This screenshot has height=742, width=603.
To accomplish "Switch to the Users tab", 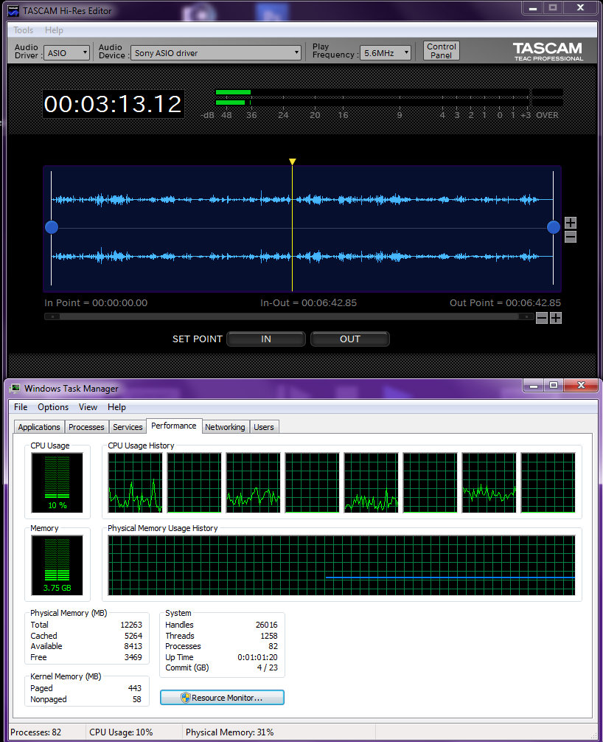I will click(x=264, y=427).
